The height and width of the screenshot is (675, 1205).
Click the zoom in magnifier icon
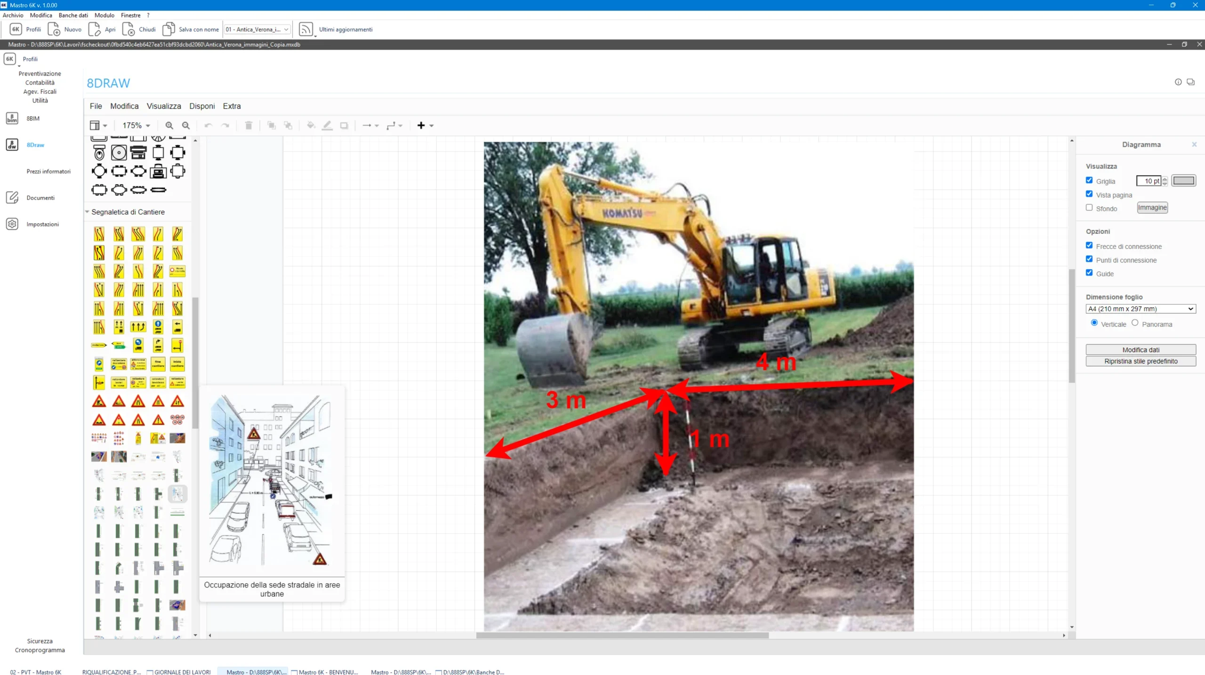(169, 125)
